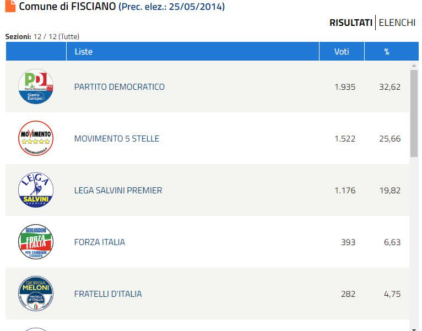Click the Lega Salvini Premier logo
This screenshot has width=422, height=331.
tap(36, 190)
